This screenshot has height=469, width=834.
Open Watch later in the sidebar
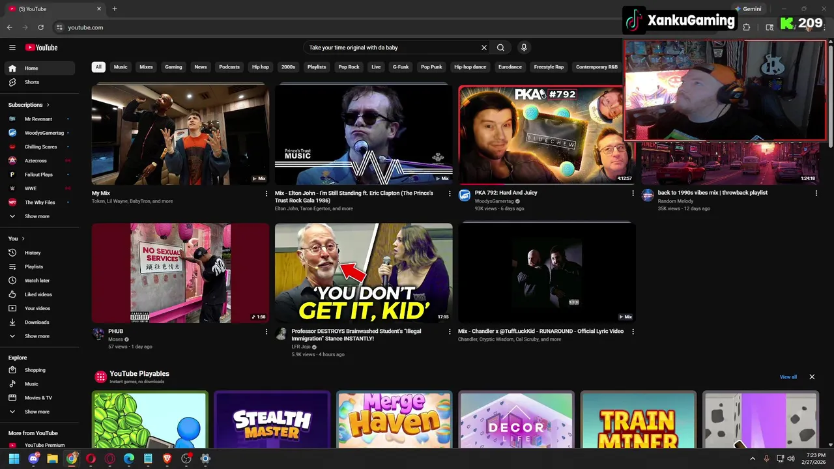point(39,280)
